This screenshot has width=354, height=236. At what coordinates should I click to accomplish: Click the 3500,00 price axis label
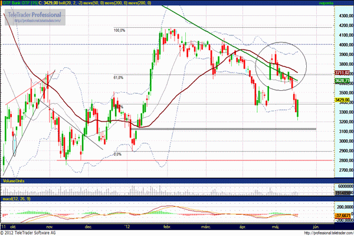(346, 93)
